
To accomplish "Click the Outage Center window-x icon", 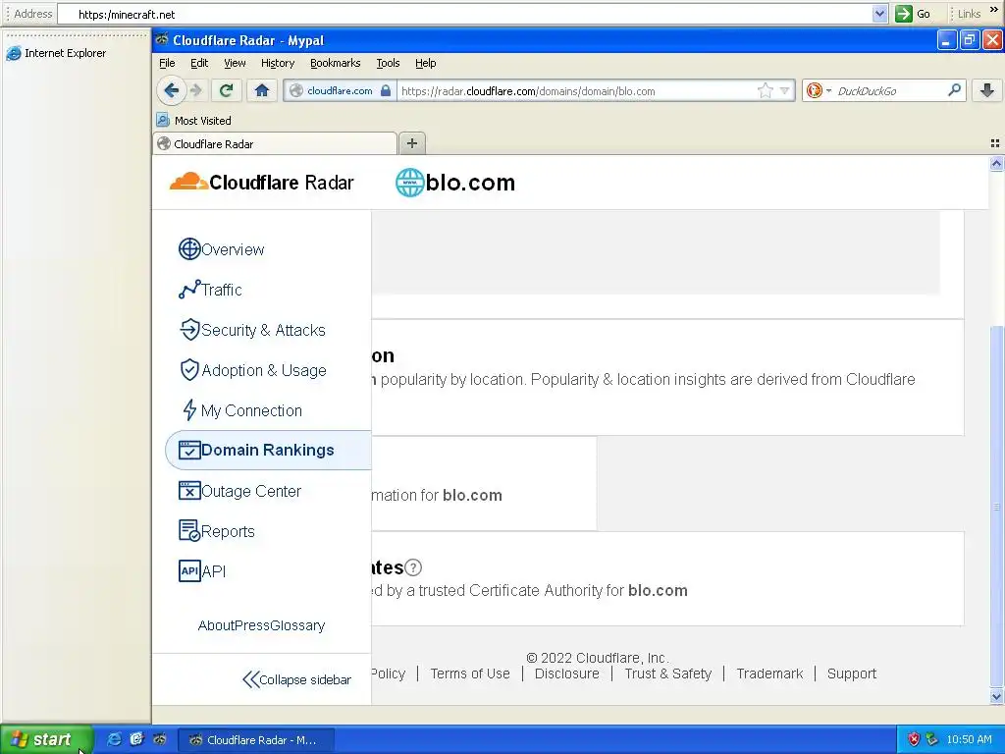I will [189, 491].
